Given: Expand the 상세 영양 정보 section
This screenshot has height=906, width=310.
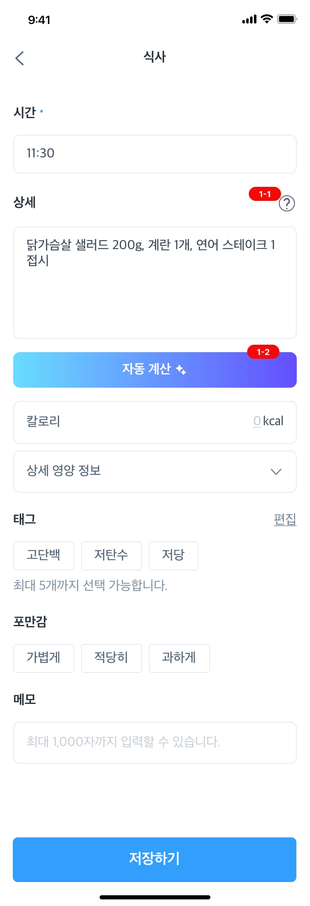Looking at the screenshot, I should pyautogui.click(x=155, y=471).
